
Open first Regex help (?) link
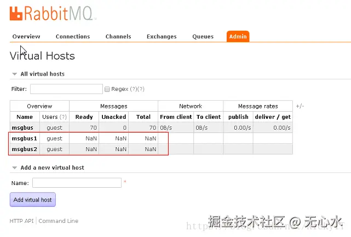click(x=134, y=89)
